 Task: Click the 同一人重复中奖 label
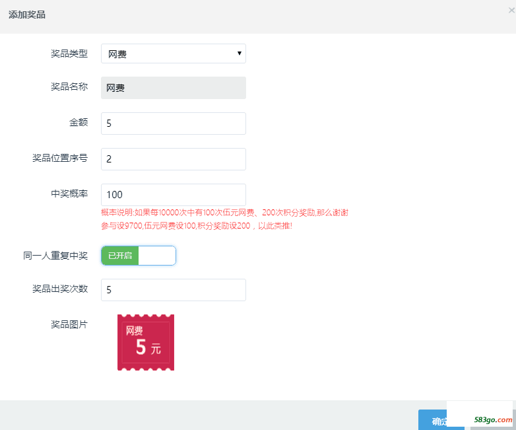(55, 256)
